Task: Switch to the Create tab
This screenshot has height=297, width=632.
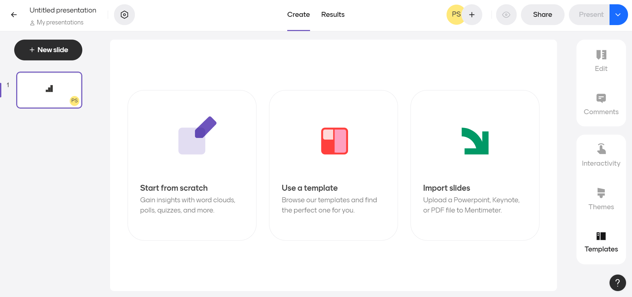Action: (x=298, y=15)
